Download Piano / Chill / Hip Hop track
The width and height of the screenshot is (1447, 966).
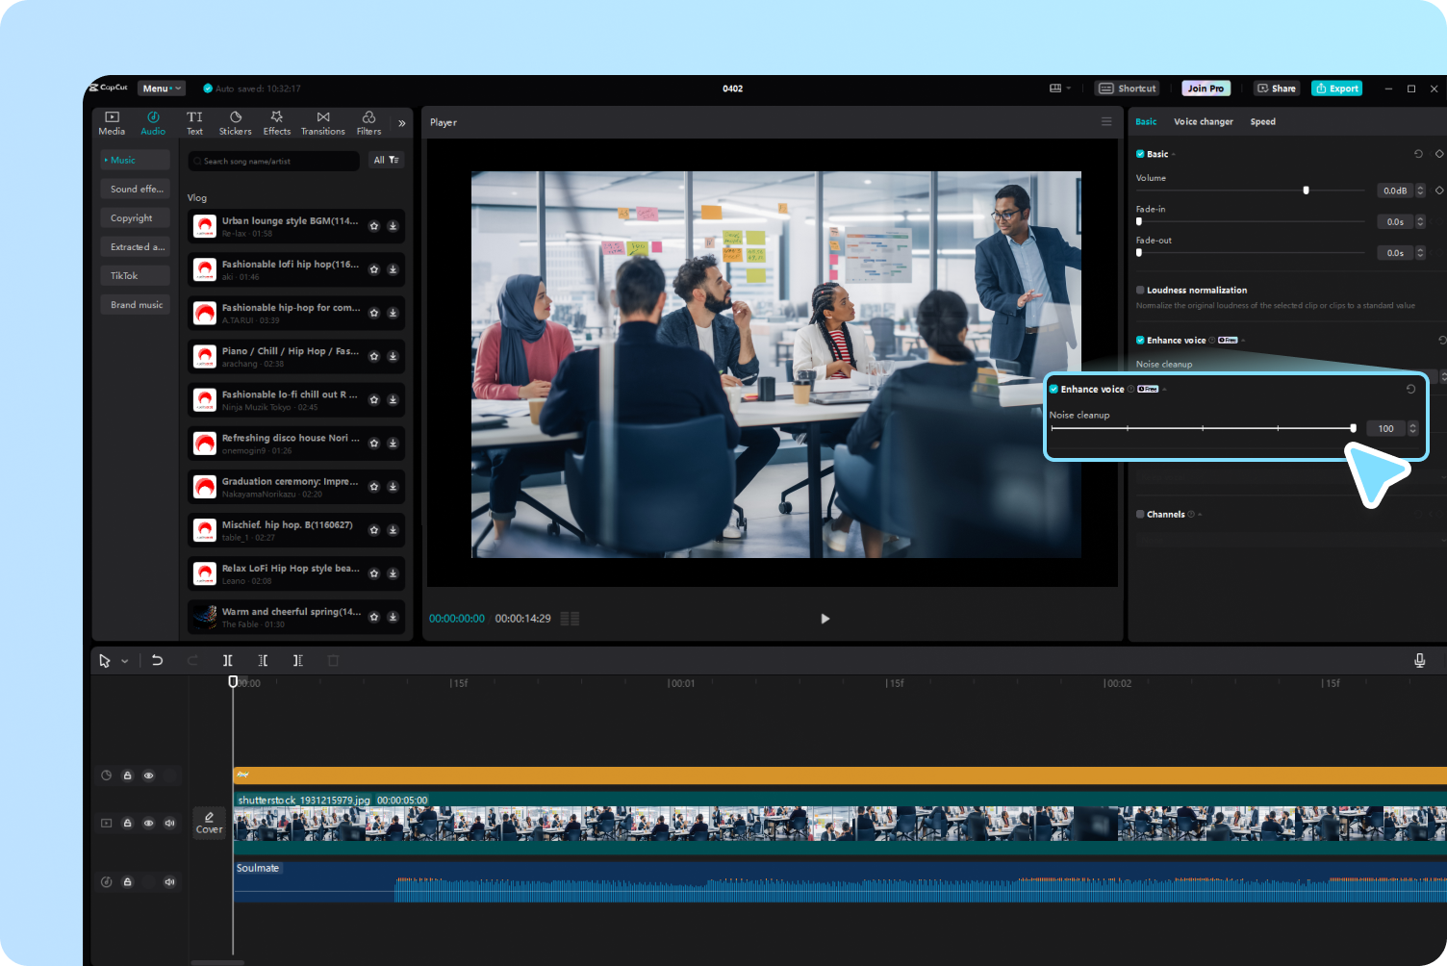(393, 356)
